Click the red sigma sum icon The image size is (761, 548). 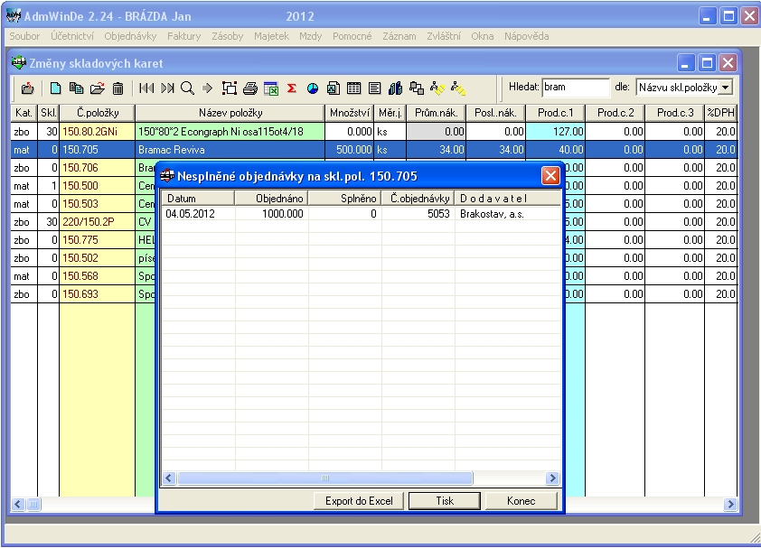tap(292, 88)
